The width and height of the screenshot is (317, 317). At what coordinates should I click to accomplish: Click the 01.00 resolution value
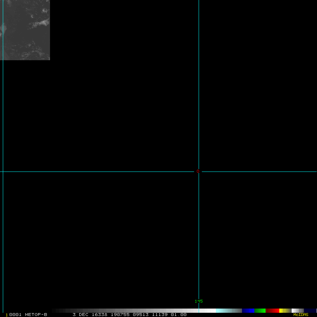(x=179, y=315)
